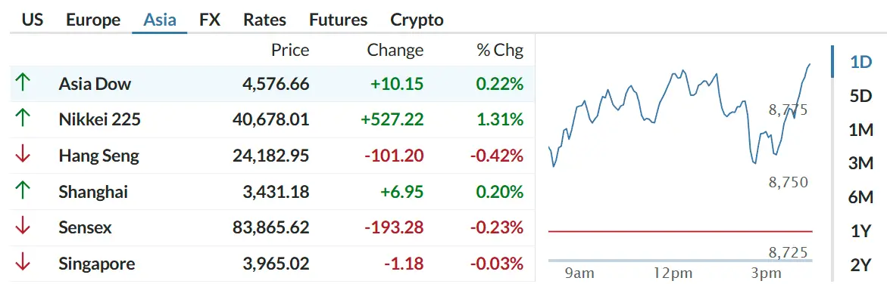Open the Hang Seng index link
887x284 pixels.
(x=98, y=156)
